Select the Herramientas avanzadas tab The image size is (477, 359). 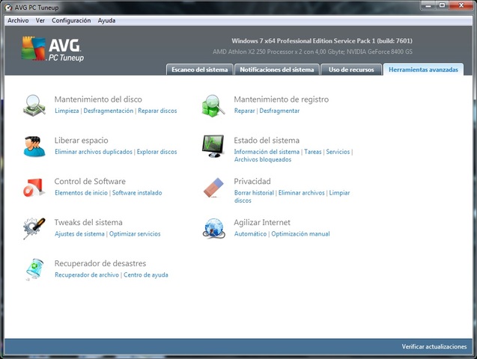click(423, 70)
